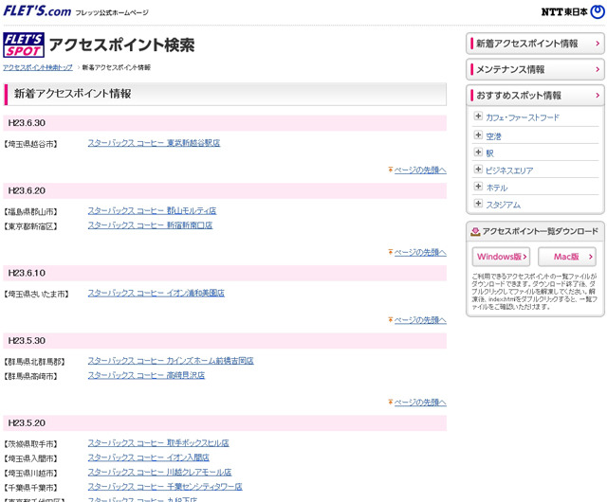The height and width of the screenshot is (502, 607).
Task: Open the スタジアム category link
Action: click(504, 205)
